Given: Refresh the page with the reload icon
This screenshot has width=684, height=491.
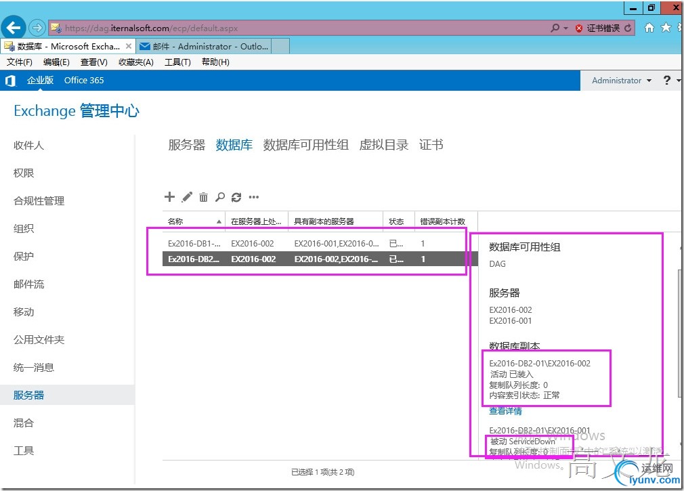Looking at the screenshot, I should click(628, 28).
